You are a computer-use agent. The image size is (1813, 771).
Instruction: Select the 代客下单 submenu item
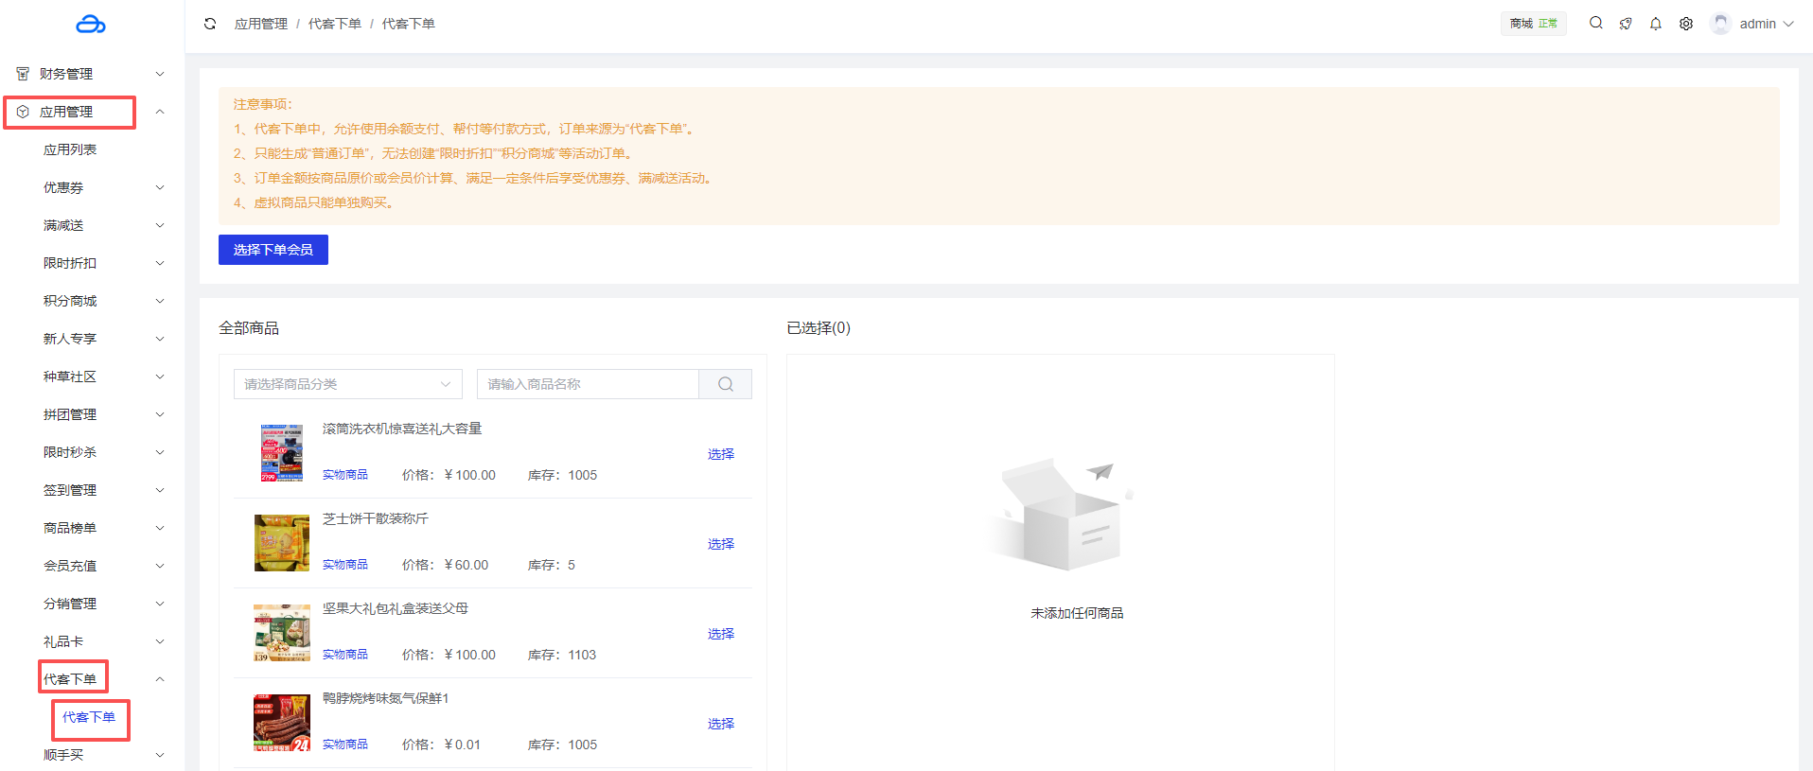point(89,717)
